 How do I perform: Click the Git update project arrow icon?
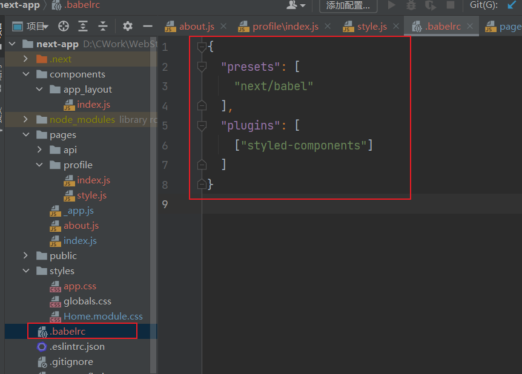(512, 5)
